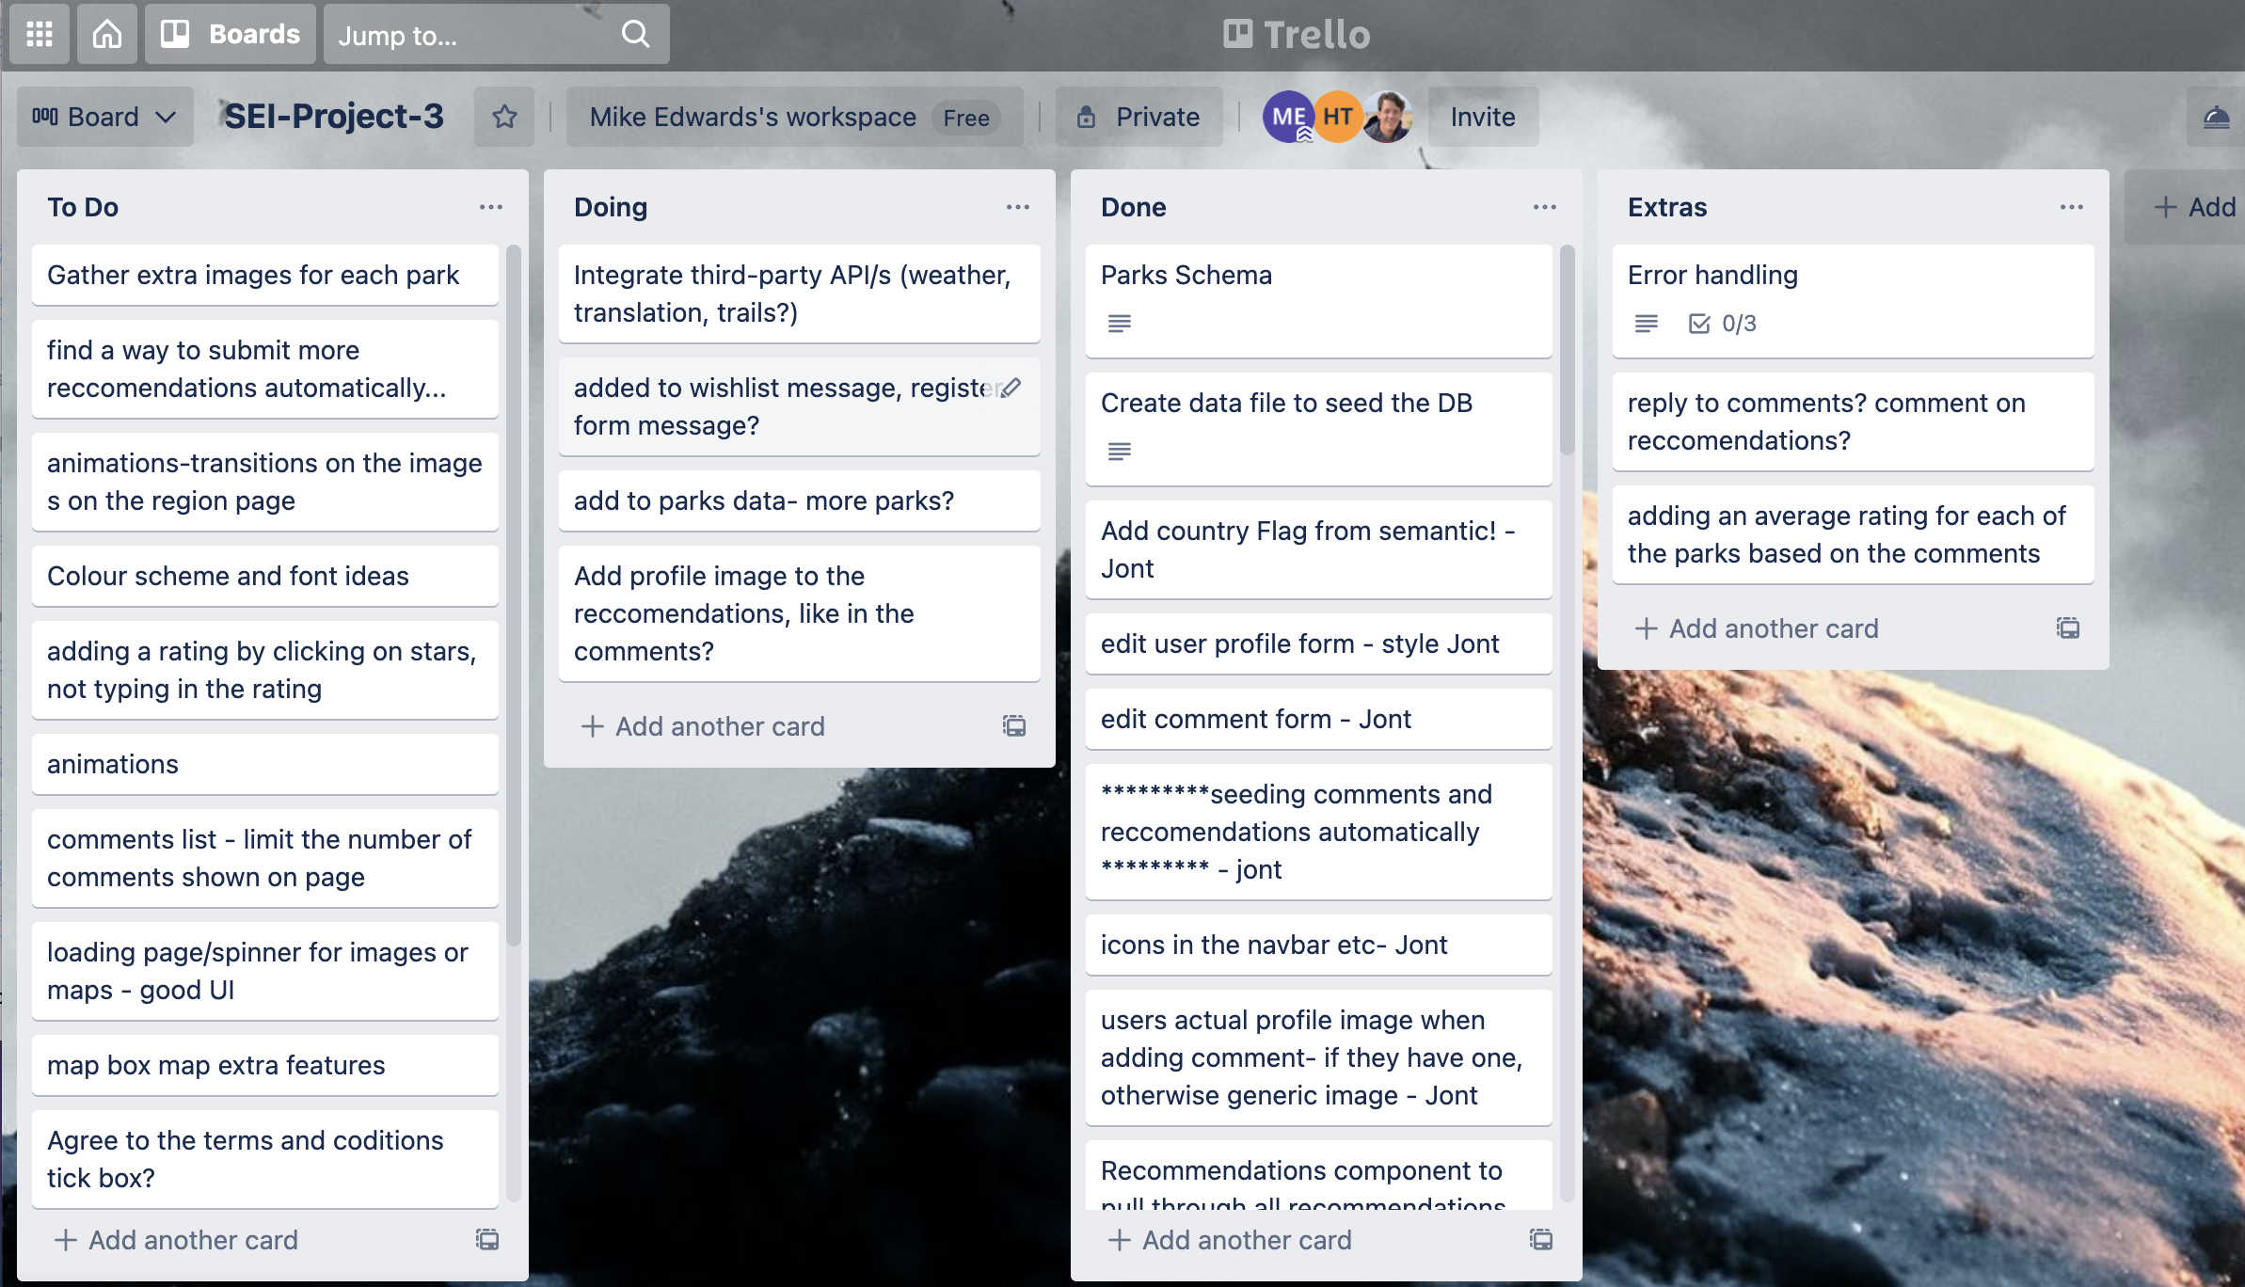Expand the Board view dropdown

pyautogui.click(x=105, y=117)
